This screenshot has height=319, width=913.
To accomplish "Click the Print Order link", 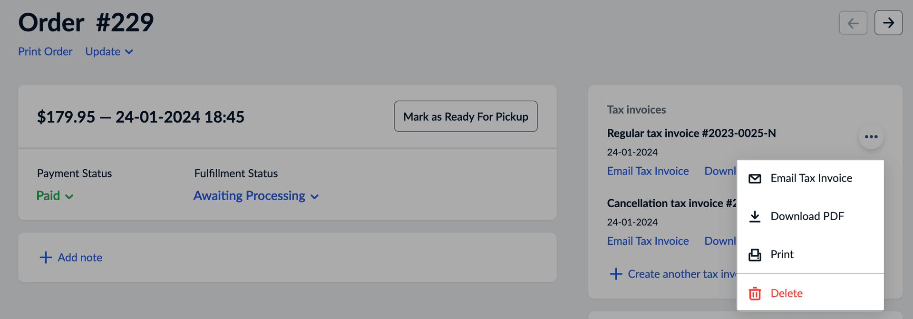I will pyautogui.click(x=45, y=52).
